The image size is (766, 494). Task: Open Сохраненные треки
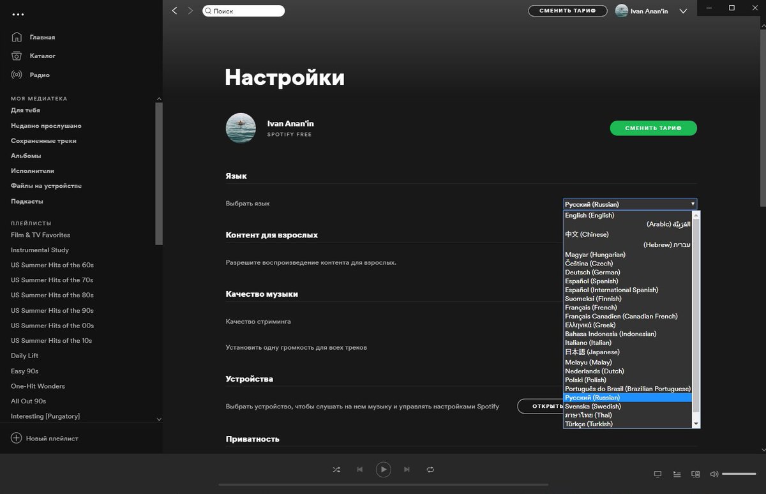[43, 141]
